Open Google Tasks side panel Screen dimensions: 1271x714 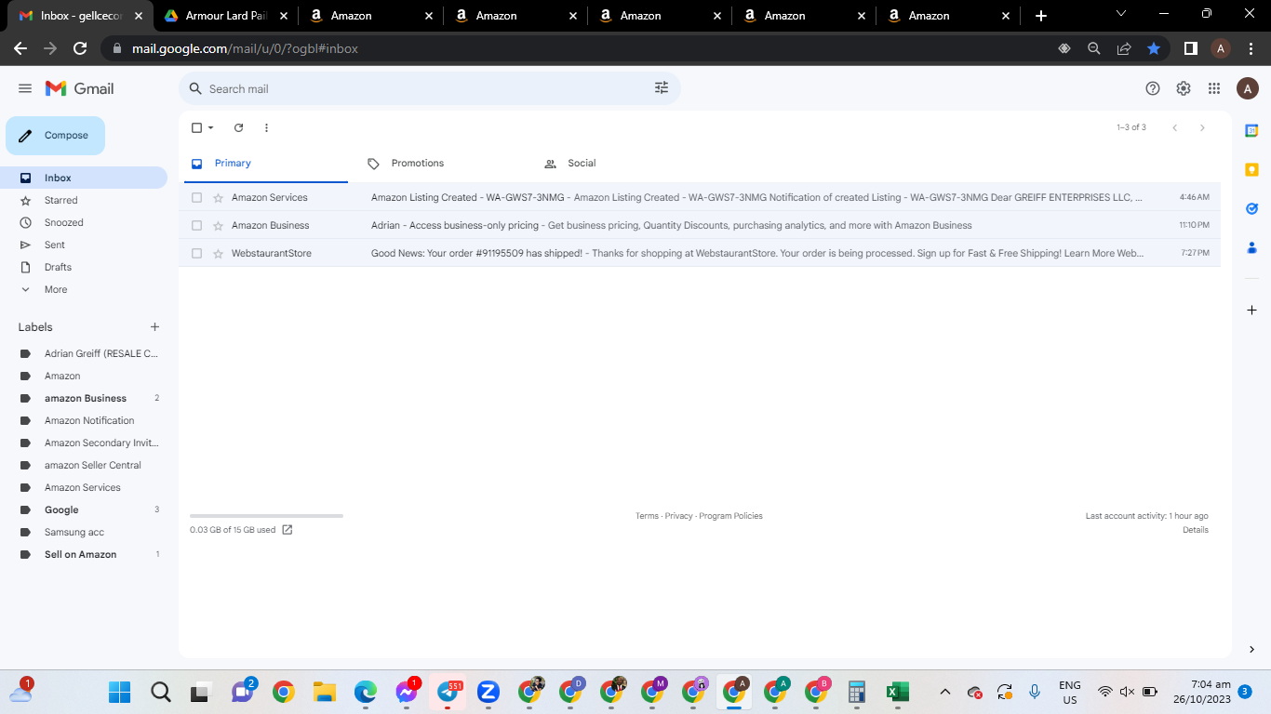[1251, 209]
